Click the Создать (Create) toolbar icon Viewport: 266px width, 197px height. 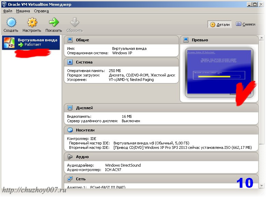click(11, 22)
